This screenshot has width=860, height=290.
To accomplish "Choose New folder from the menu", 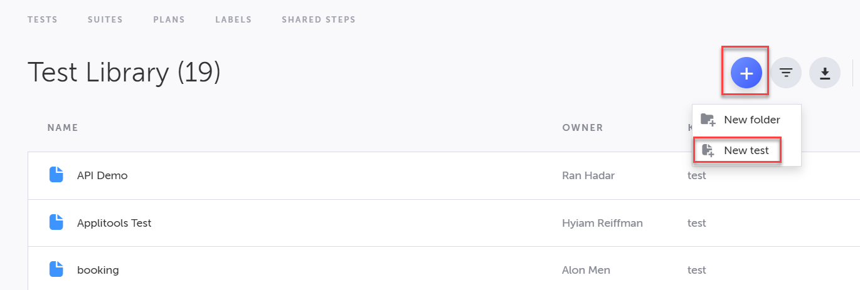I will click(x=751, y=120).
